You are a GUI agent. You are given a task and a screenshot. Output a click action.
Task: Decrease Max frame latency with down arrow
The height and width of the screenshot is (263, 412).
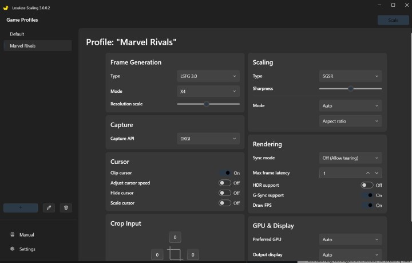coord(377,173)
